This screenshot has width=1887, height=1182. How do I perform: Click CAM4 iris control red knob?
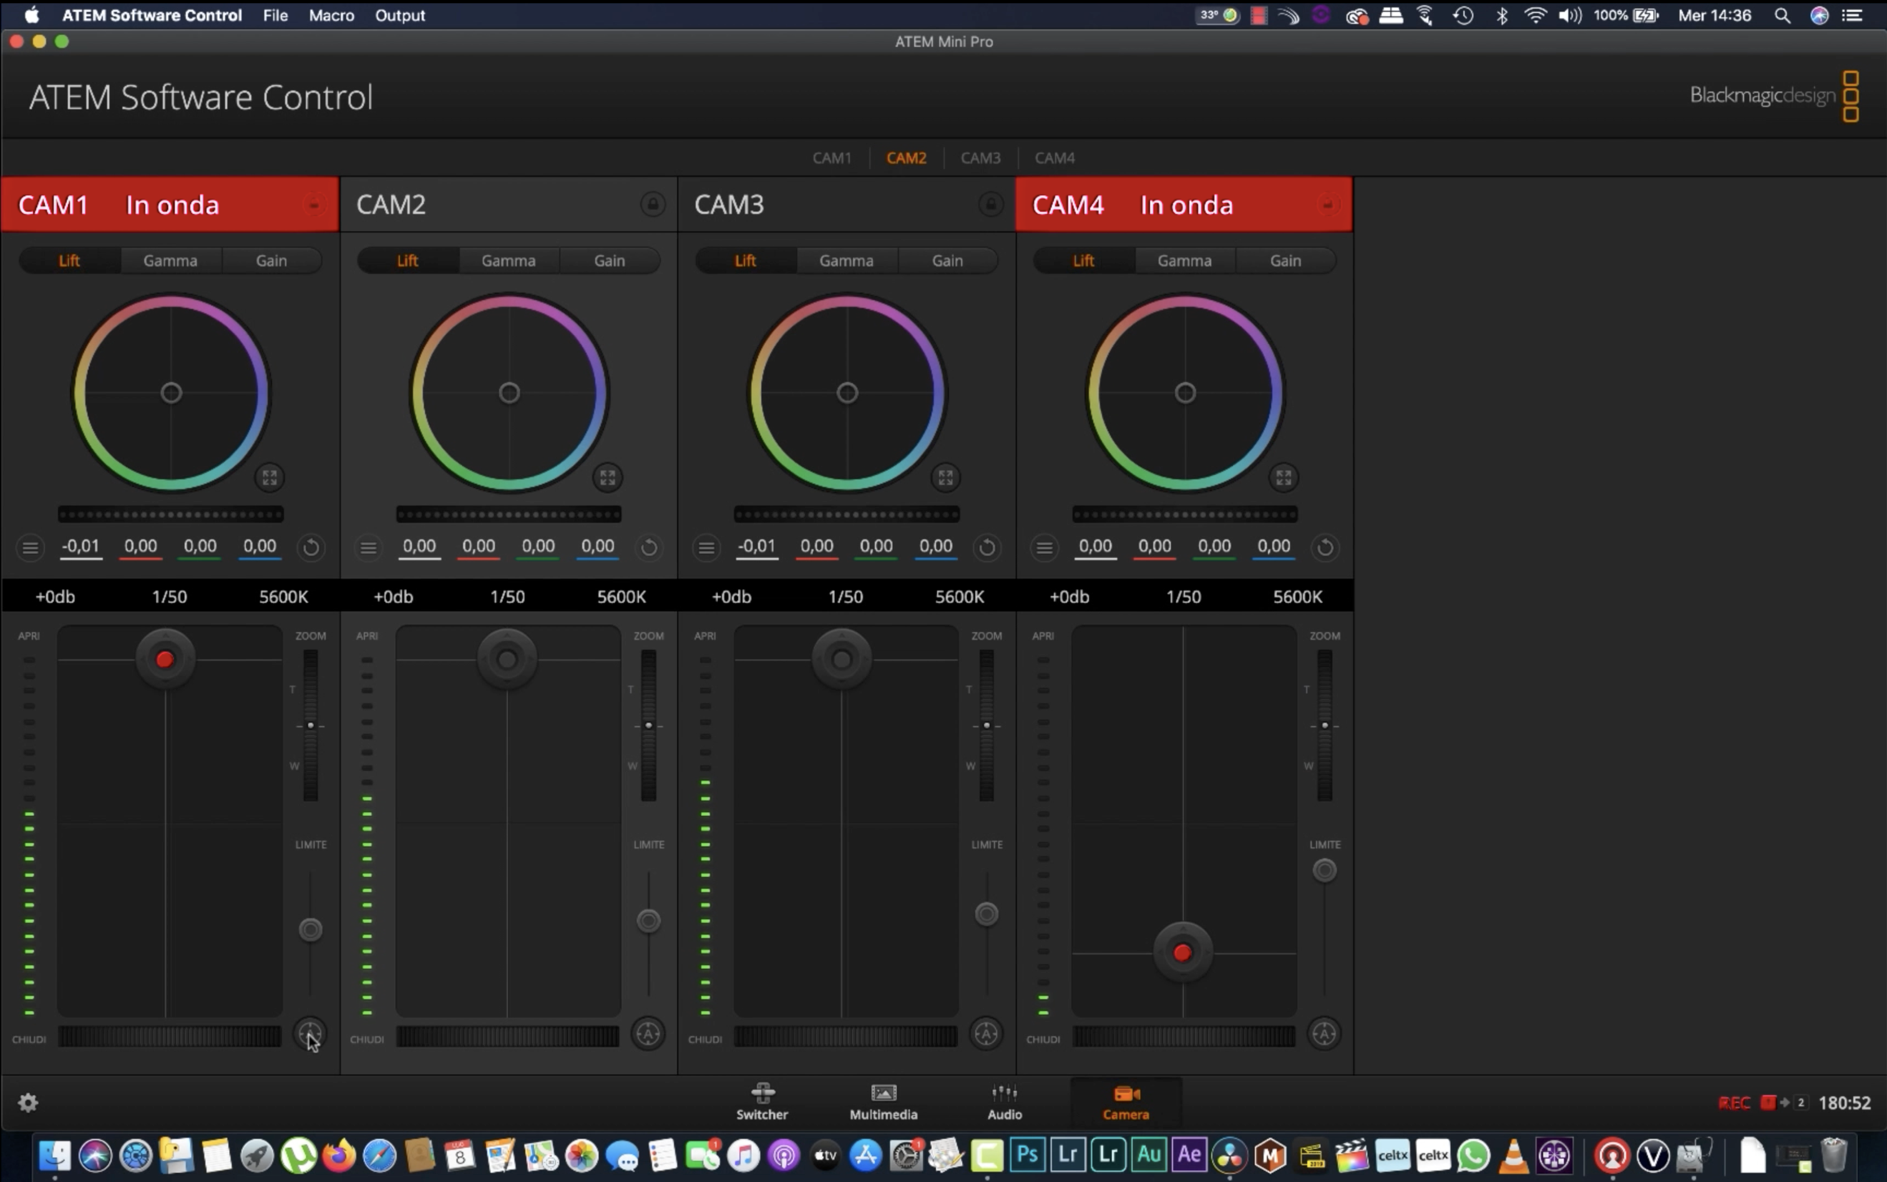pyautogui.click(x=1182, y=952)
